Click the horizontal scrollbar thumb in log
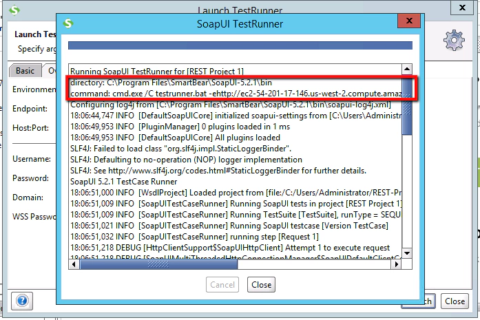Viewport: 480px width, 320px height. [158, 264]
